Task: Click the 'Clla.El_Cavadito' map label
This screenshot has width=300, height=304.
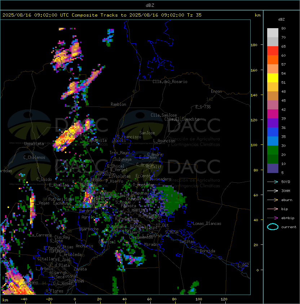Action: click(182, 119)
